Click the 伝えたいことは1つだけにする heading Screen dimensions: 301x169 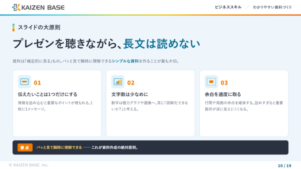[x=47, y=94]
